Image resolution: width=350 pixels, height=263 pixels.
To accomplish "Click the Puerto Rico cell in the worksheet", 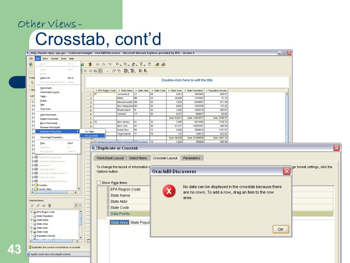I will point(125,130).
